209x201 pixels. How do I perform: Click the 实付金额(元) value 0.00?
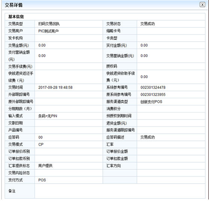click(144, 45)
